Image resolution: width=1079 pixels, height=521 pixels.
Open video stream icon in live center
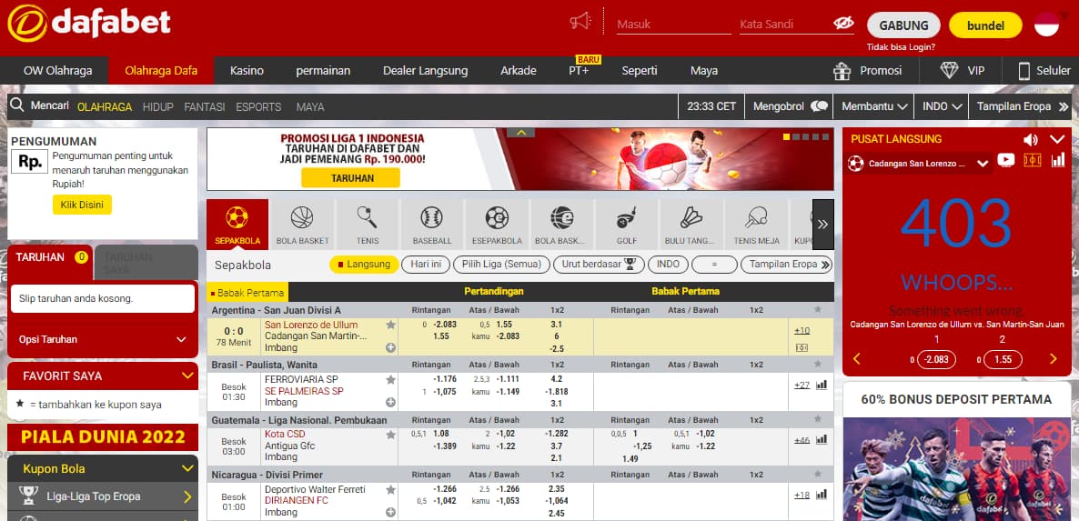[1005, 161]
